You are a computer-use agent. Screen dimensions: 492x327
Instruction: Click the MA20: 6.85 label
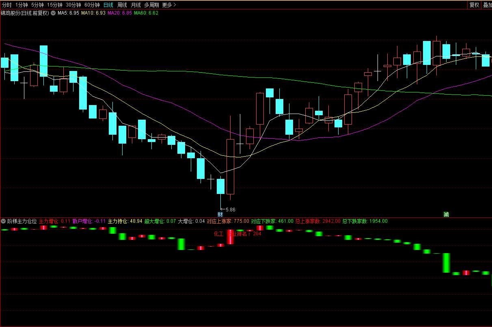point(120,13)
